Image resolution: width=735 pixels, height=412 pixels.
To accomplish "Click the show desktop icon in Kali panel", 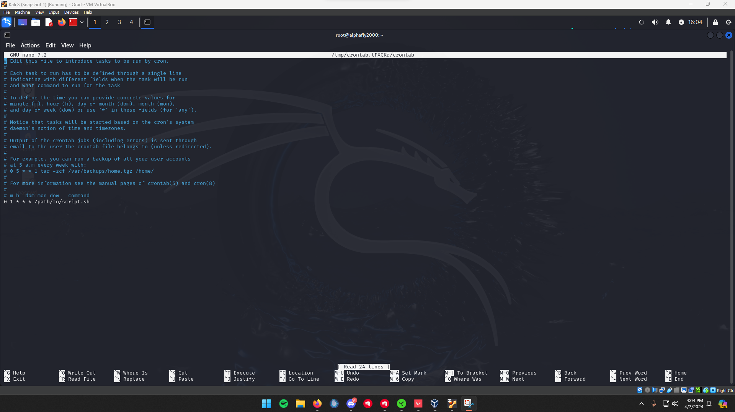I will coord(23,22).
